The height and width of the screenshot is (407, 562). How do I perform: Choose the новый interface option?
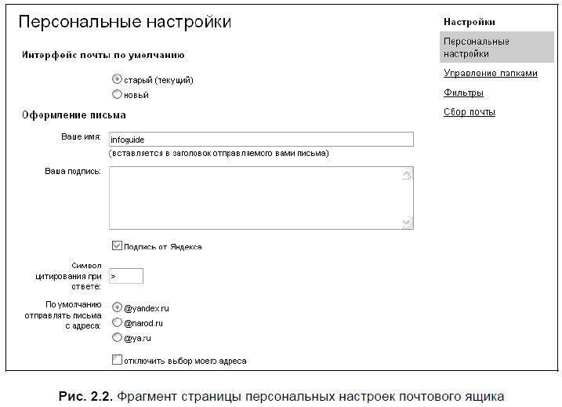[x=118, y=95]
